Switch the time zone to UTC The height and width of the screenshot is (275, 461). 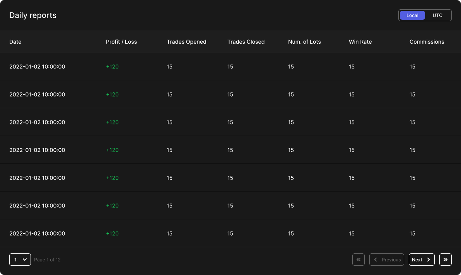click(x=437, y=15)
